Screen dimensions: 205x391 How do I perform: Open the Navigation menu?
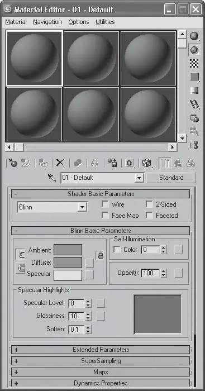pos(47,22)
